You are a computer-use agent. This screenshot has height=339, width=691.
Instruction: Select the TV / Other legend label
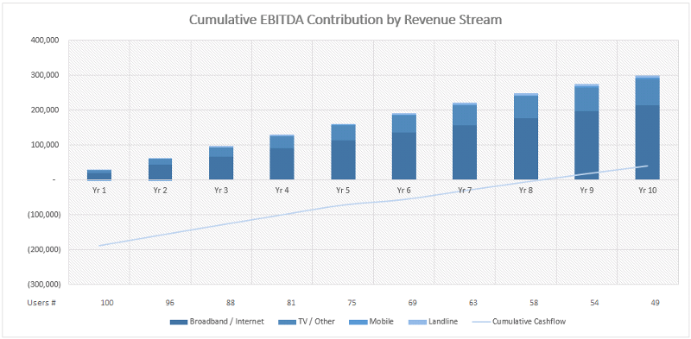click(x=315, y=322)
